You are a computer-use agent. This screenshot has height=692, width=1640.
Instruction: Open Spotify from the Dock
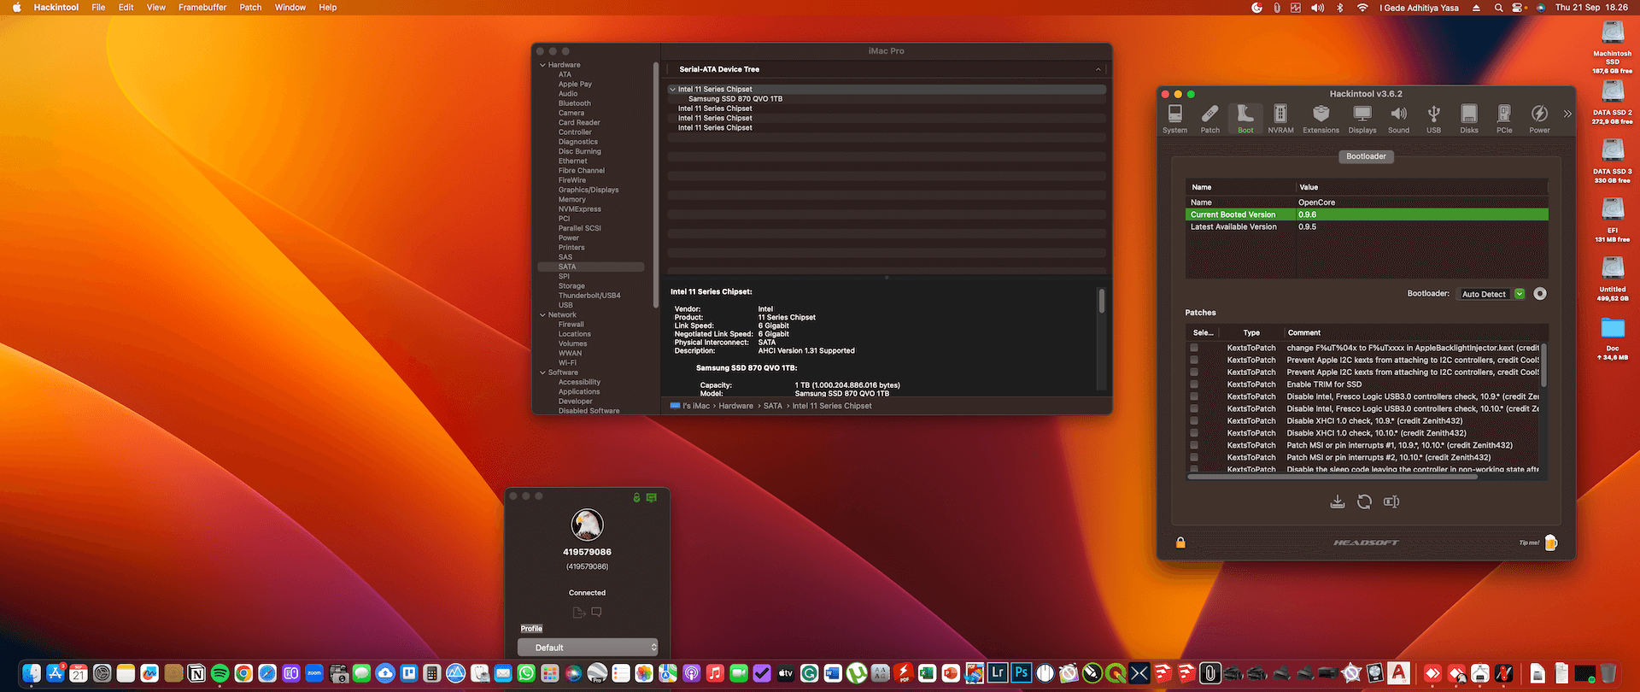(220, 673)
